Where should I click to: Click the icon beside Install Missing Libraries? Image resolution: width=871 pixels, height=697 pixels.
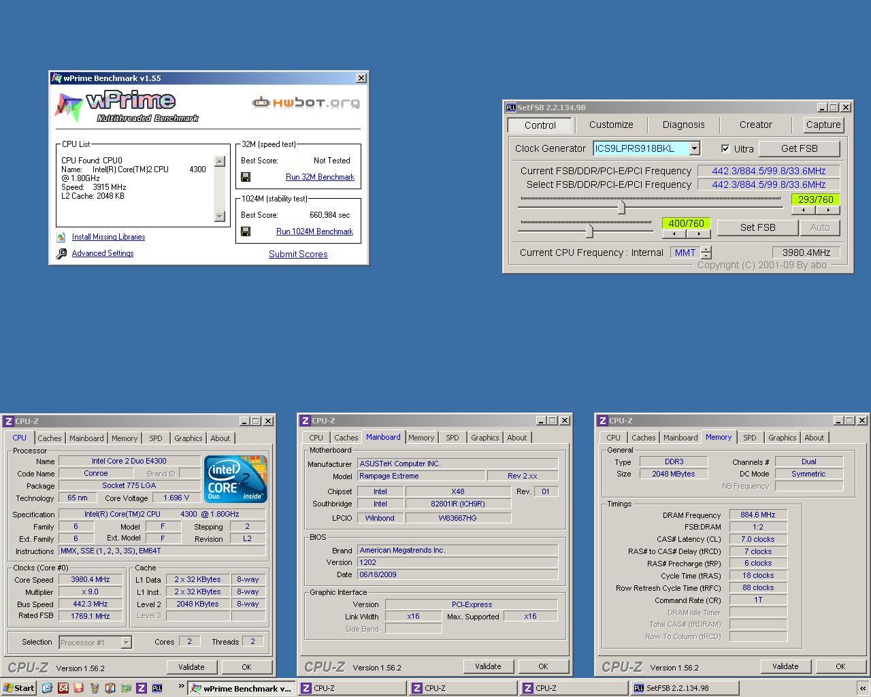(61, 237)
